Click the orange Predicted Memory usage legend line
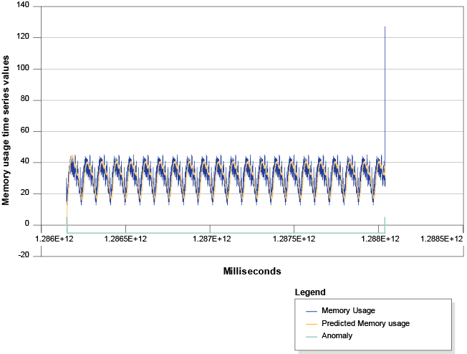The image size is (467, 354). tap(312, 323)
